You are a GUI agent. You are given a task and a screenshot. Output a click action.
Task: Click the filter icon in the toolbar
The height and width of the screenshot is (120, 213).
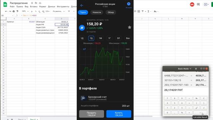142,11
